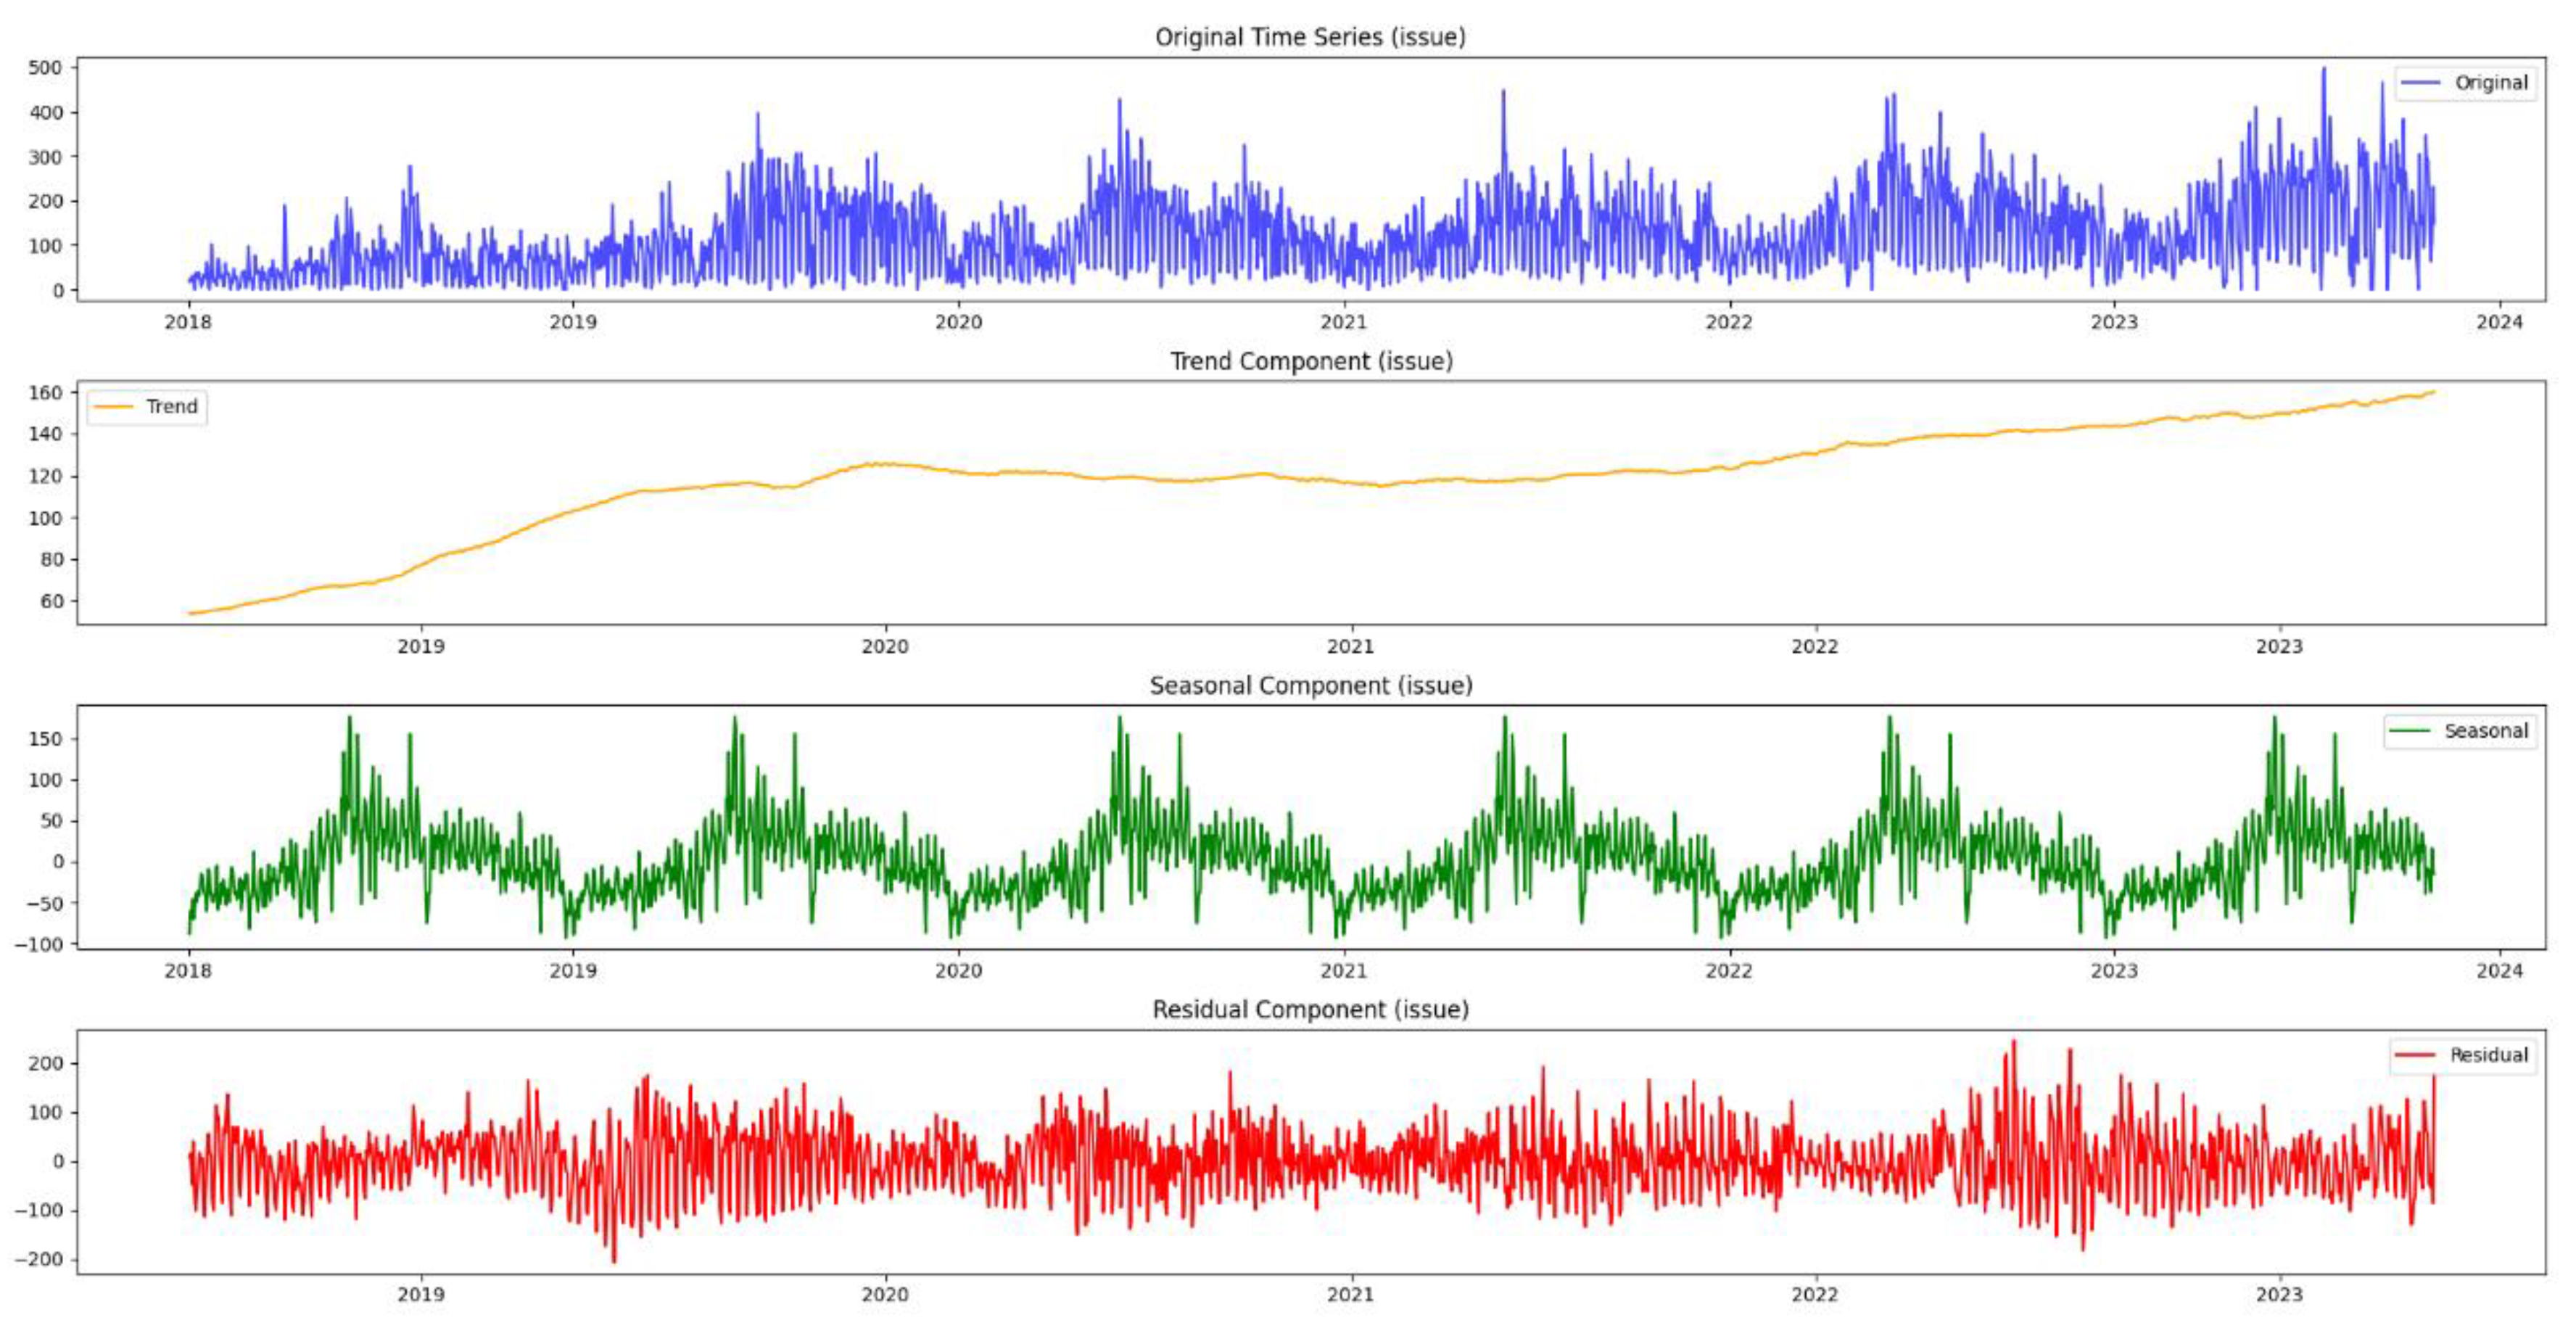Screen dimensions: 2576x1336
Task: Click the 2020 axis label on top chart
Action: [959, 320]
